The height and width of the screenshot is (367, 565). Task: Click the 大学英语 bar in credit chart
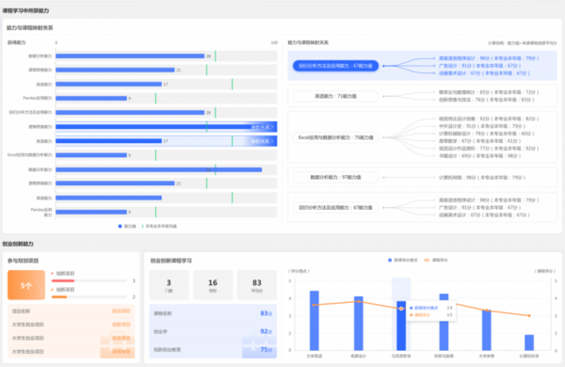pyautogui.click(x=315, y=321)
